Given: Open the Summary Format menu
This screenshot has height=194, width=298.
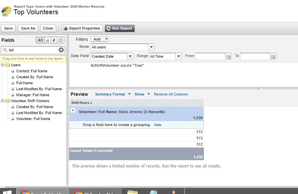Looking at the screenshot, I should pos(113,94).
